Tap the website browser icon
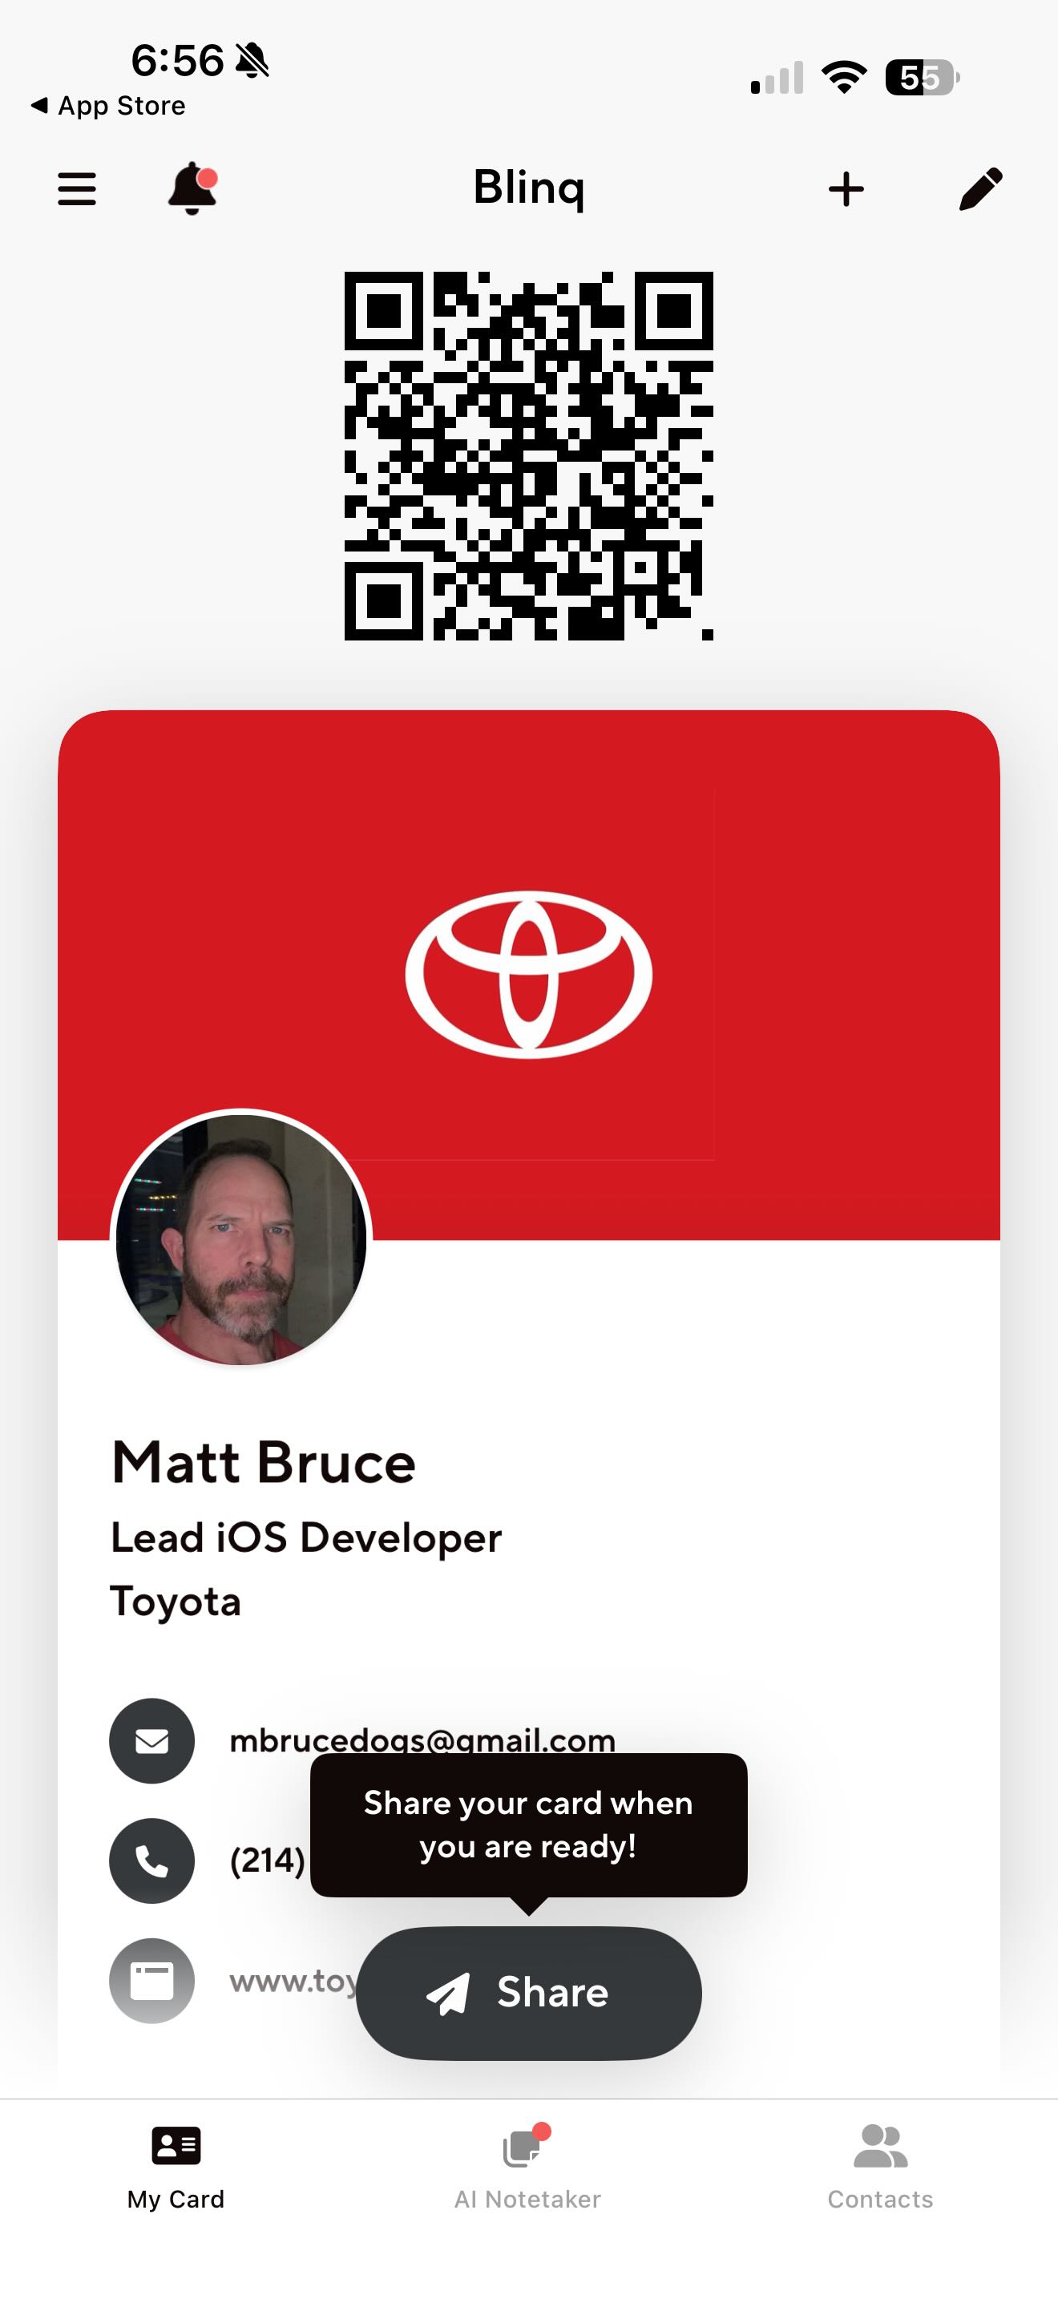The image size is (1058, 2299). (151, 1981)
